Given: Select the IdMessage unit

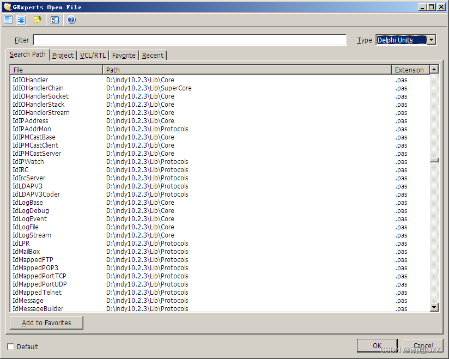Looking at the screenshot, I should pos(220,300).
